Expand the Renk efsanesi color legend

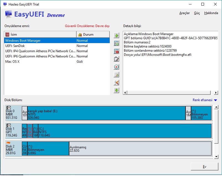205,100
